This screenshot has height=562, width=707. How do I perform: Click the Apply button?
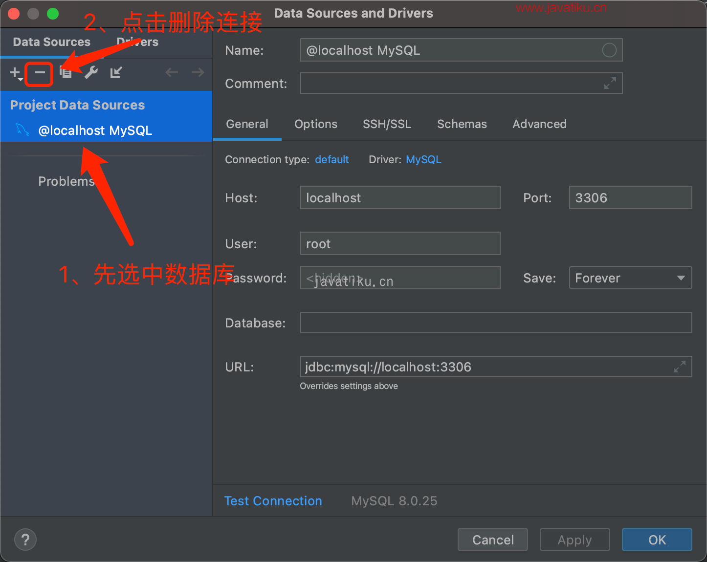point(574,540)
